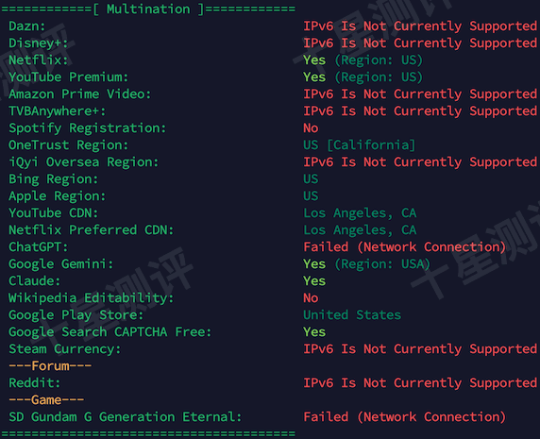
Task: Click Reddit's IPv6 not supported message
Action: (x=420, y=383)
